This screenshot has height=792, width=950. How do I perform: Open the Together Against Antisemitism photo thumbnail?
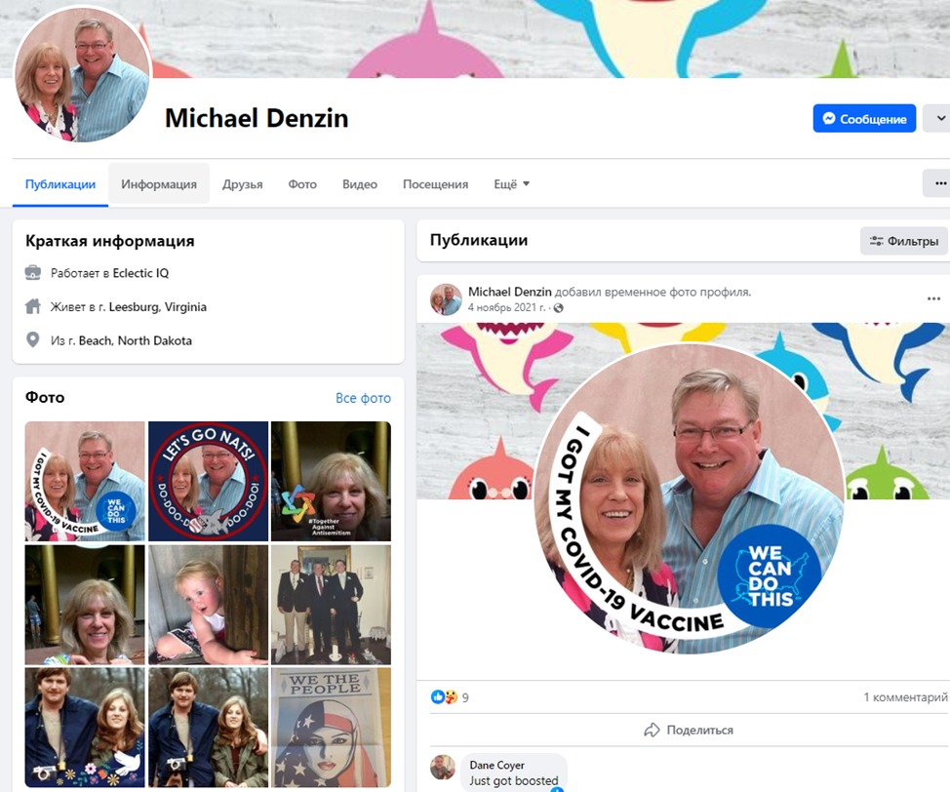pos(331,481)
